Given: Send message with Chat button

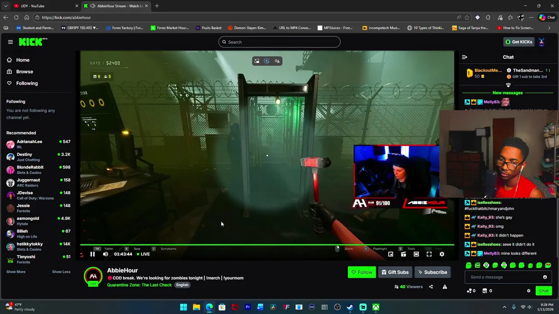Looking at the screenshot, I should [544, 291].
